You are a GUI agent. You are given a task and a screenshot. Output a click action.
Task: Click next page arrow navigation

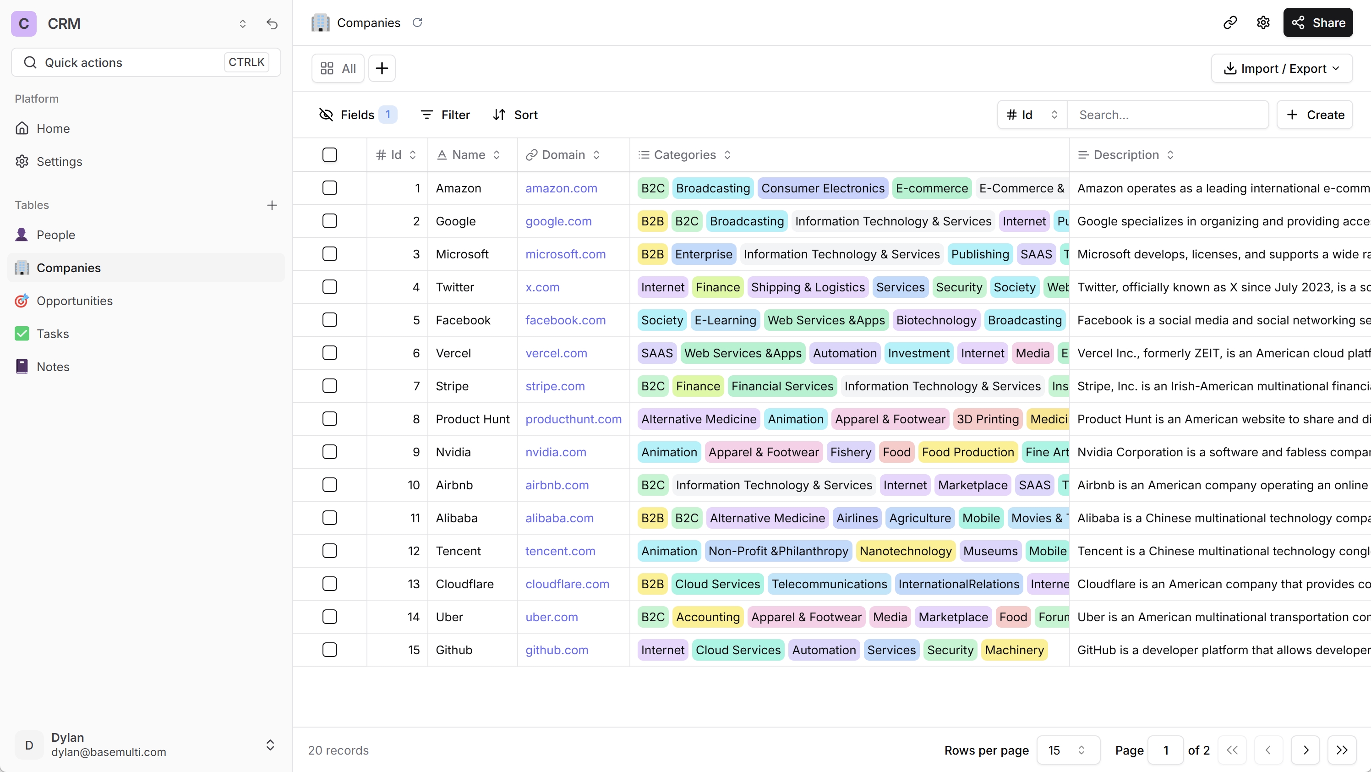pyautogui.click(x=1306, y=750)
